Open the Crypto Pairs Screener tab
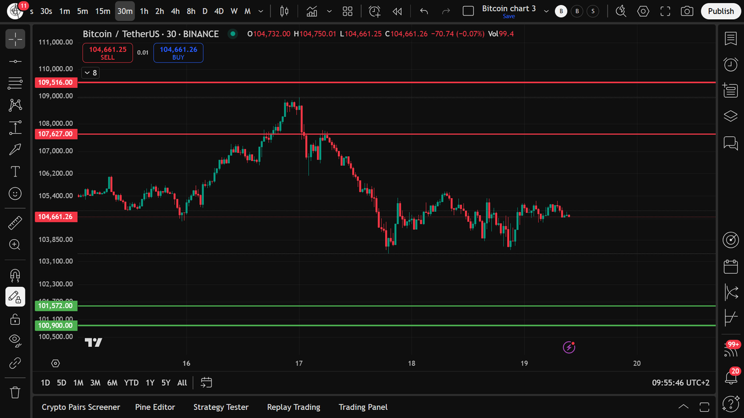The image size is (744, 418). tap(81, 407)
